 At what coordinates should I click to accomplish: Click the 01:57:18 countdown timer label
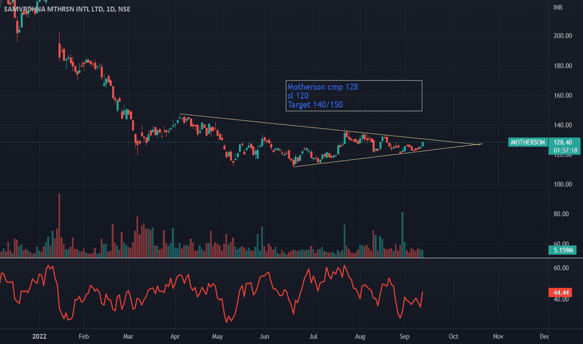tap(565, 150)
